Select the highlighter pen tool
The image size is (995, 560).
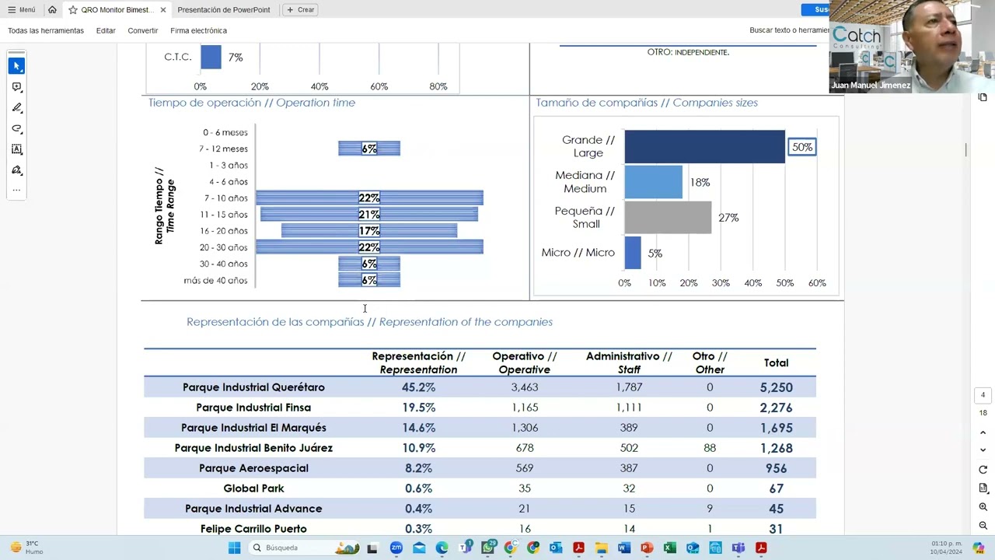click(16, 108)
